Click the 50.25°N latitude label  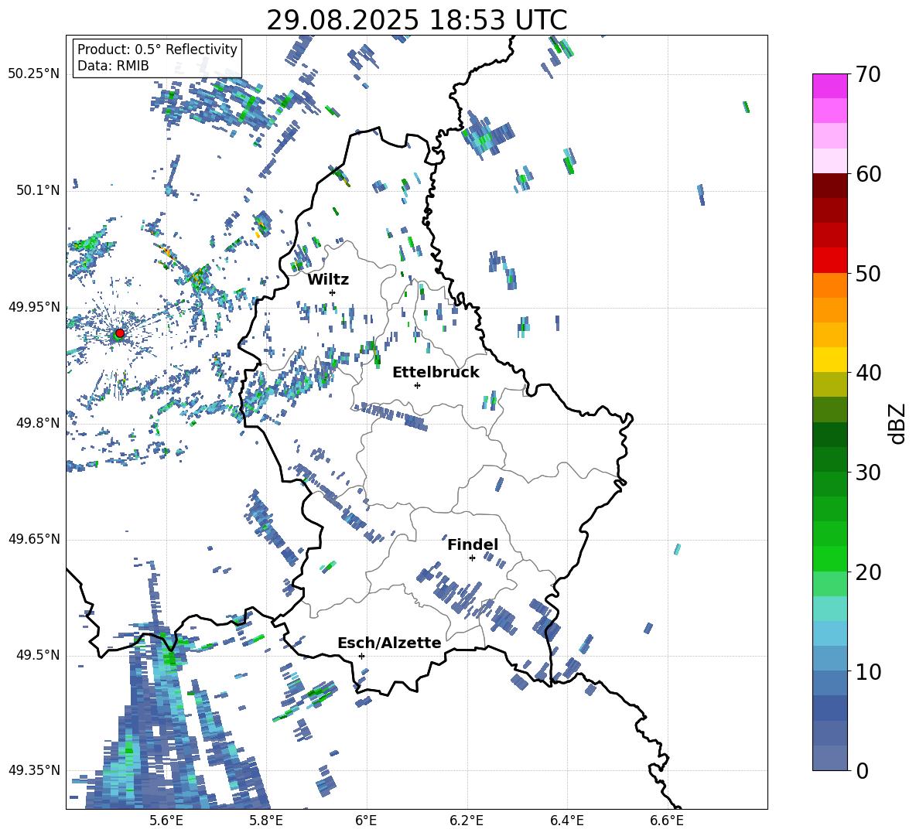pyautogui.click(x=34, y=74)
